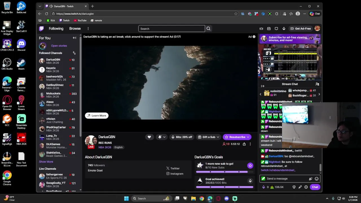
Task: Click the search magnifier button
Action: (208, 28)
